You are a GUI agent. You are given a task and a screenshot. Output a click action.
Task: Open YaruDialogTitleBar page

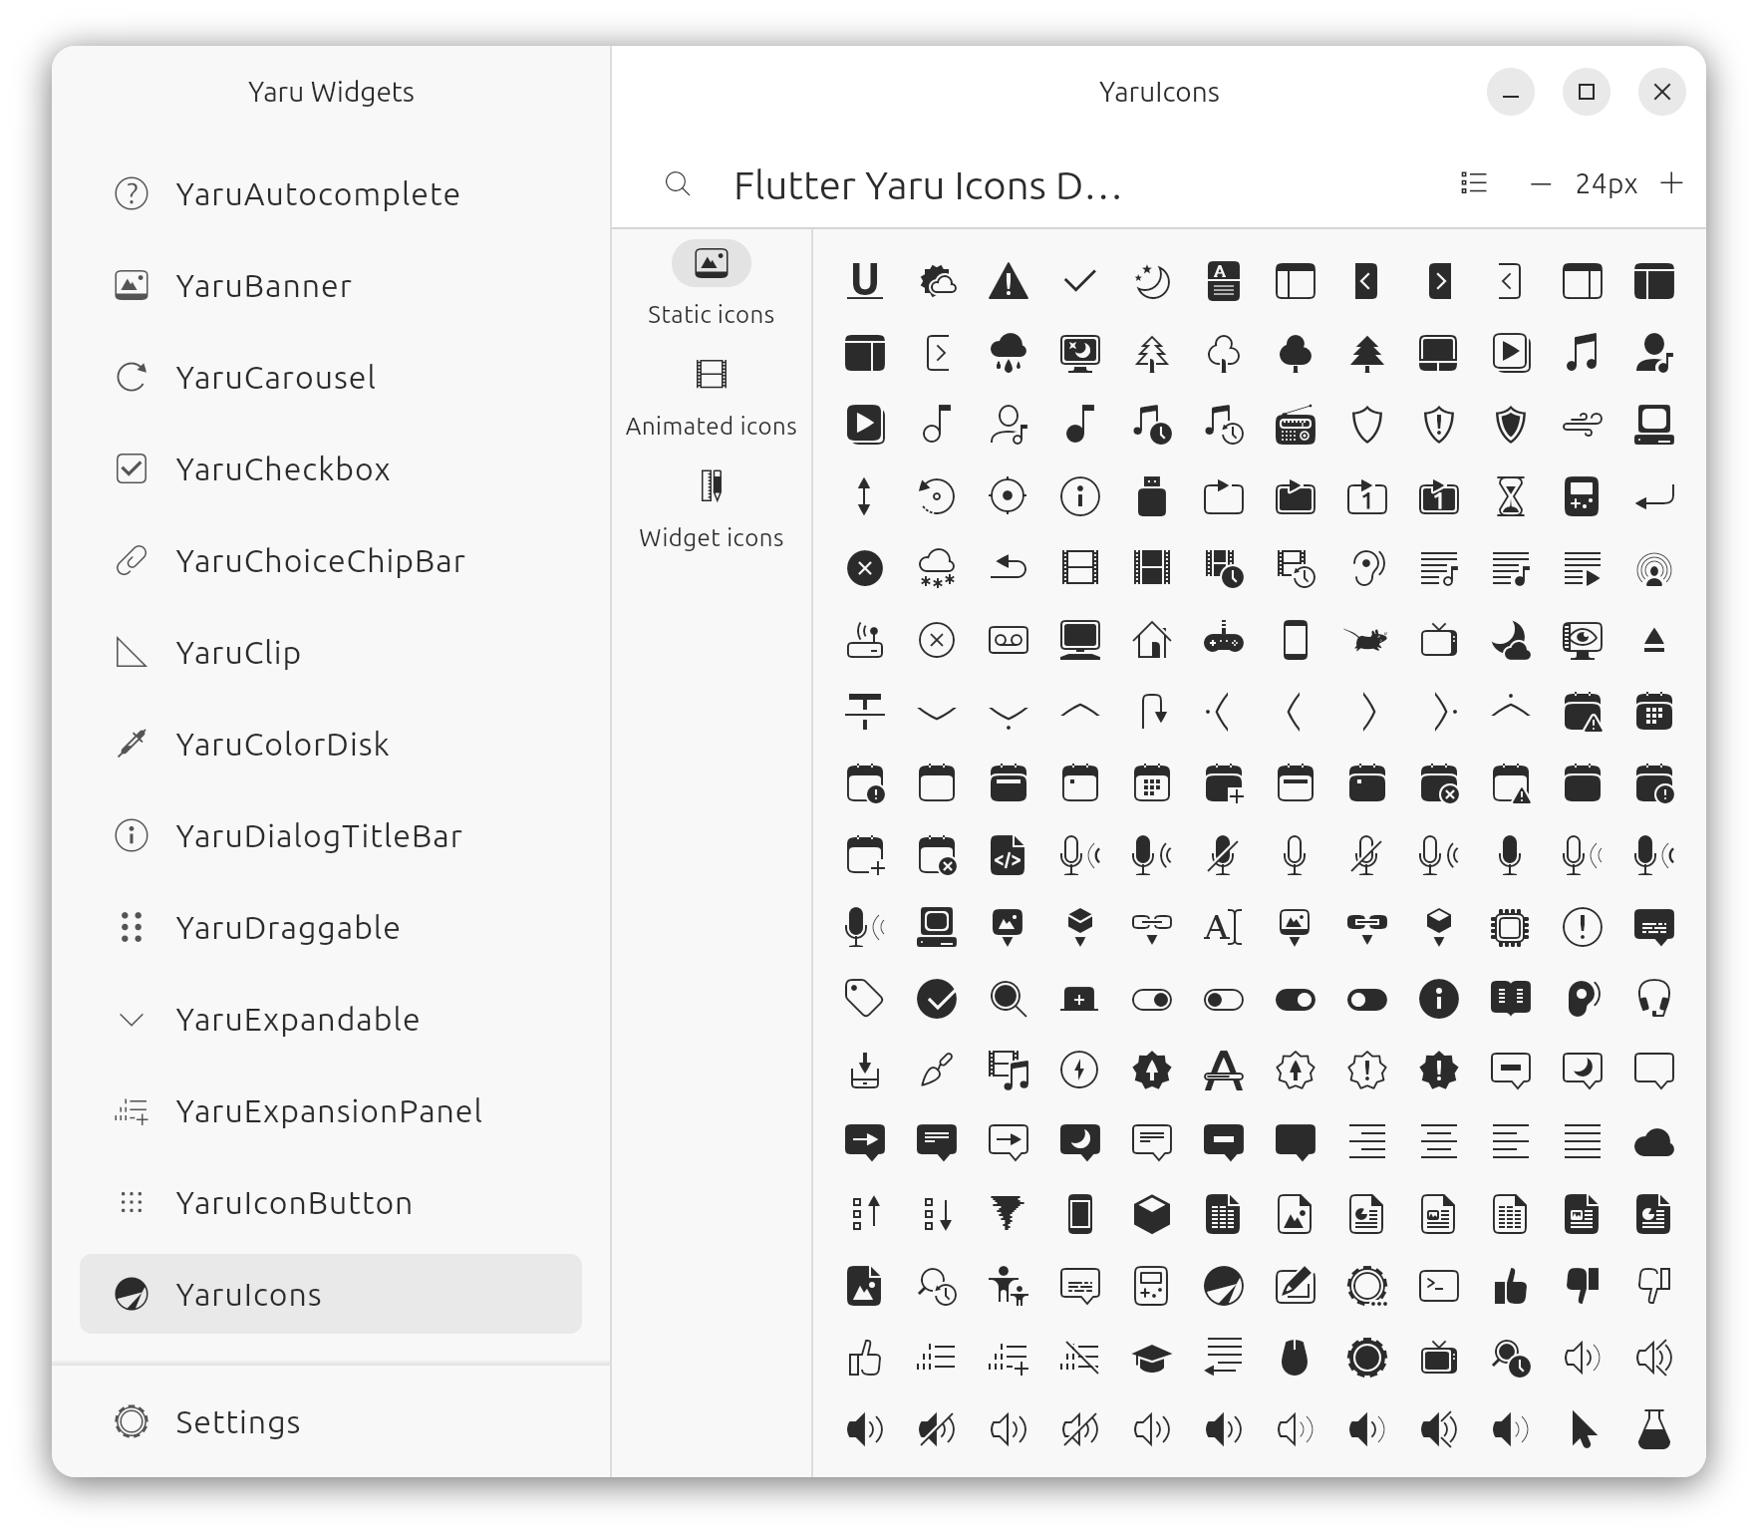[x=331, y=835]
